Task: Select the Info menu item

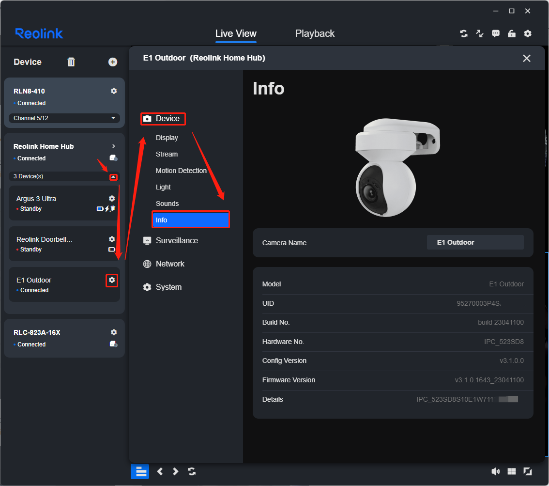Action: click(x=191, y=219)
